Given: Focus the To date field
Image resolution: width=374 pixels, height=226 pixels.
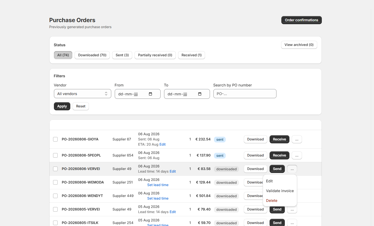Looking at the screenshot, I should point(187,94).
